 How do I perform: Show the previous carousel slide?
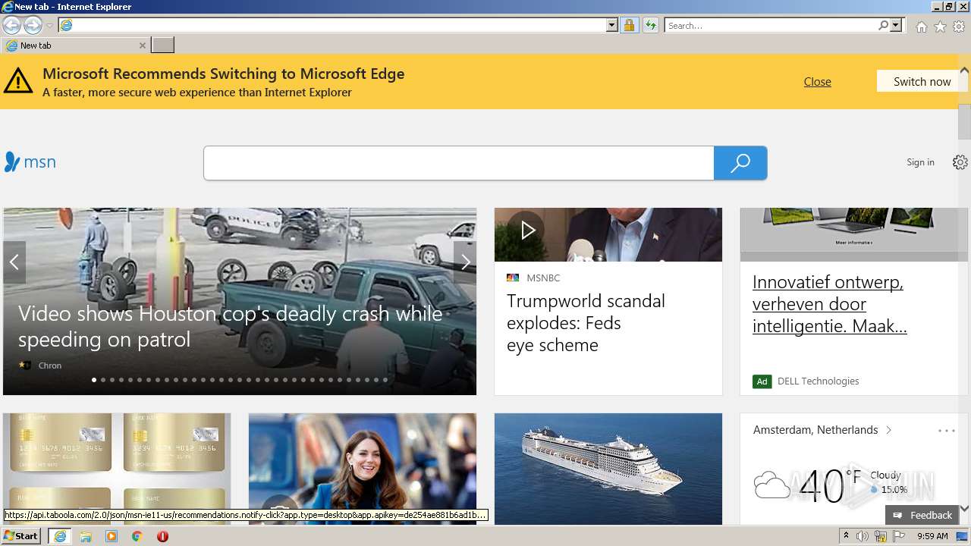pos(14,262)
